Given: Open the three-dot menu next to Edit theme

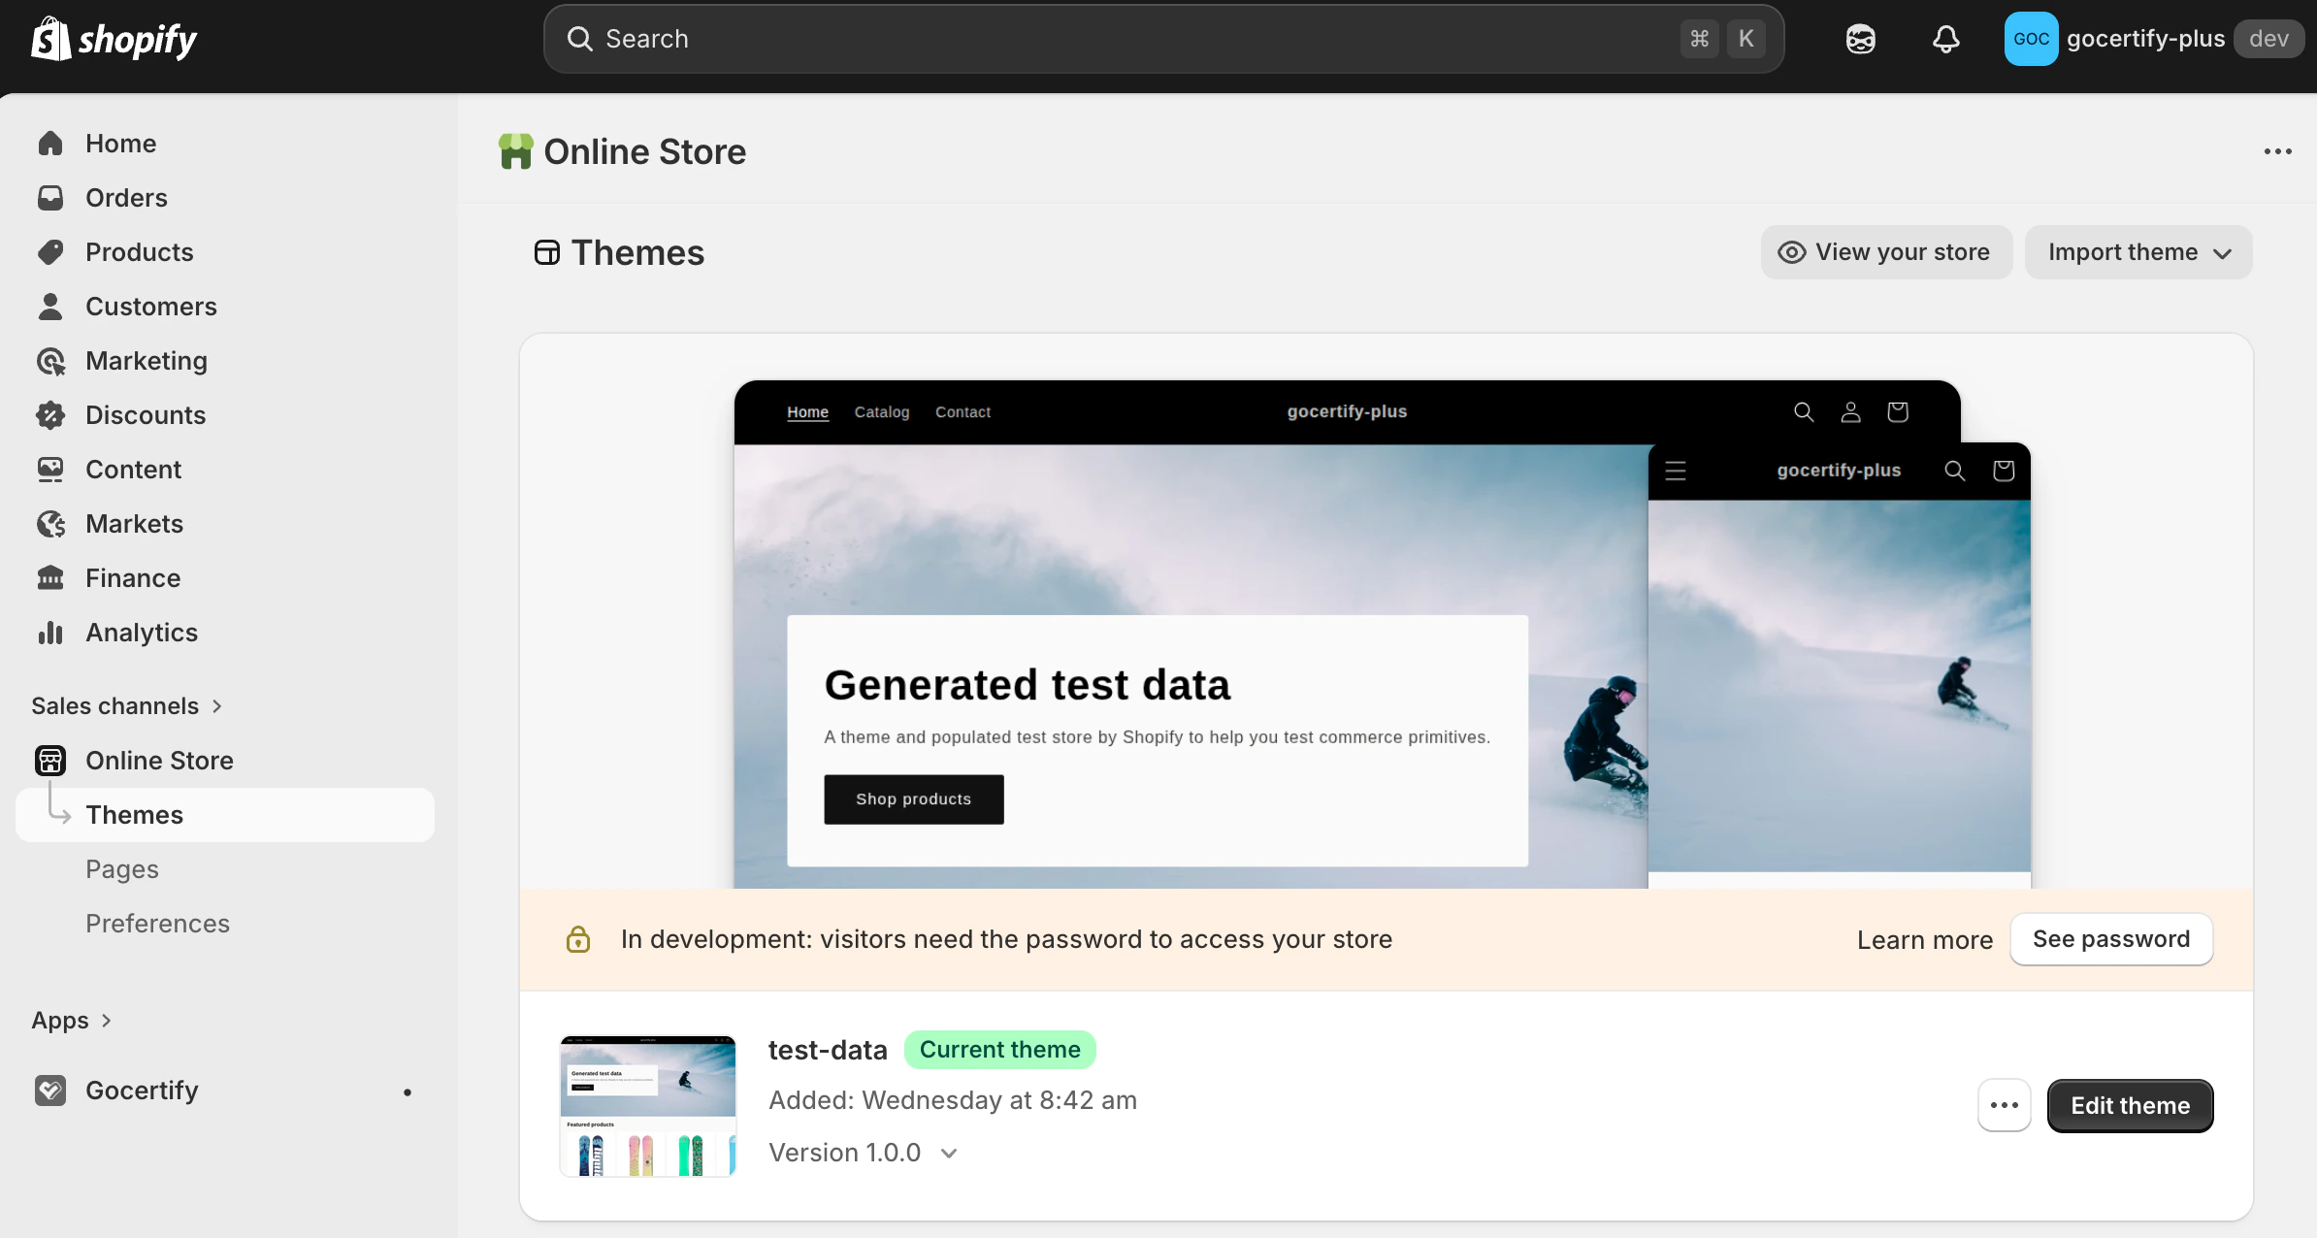Looking at the screenshot, I should click(2004, 1105).
